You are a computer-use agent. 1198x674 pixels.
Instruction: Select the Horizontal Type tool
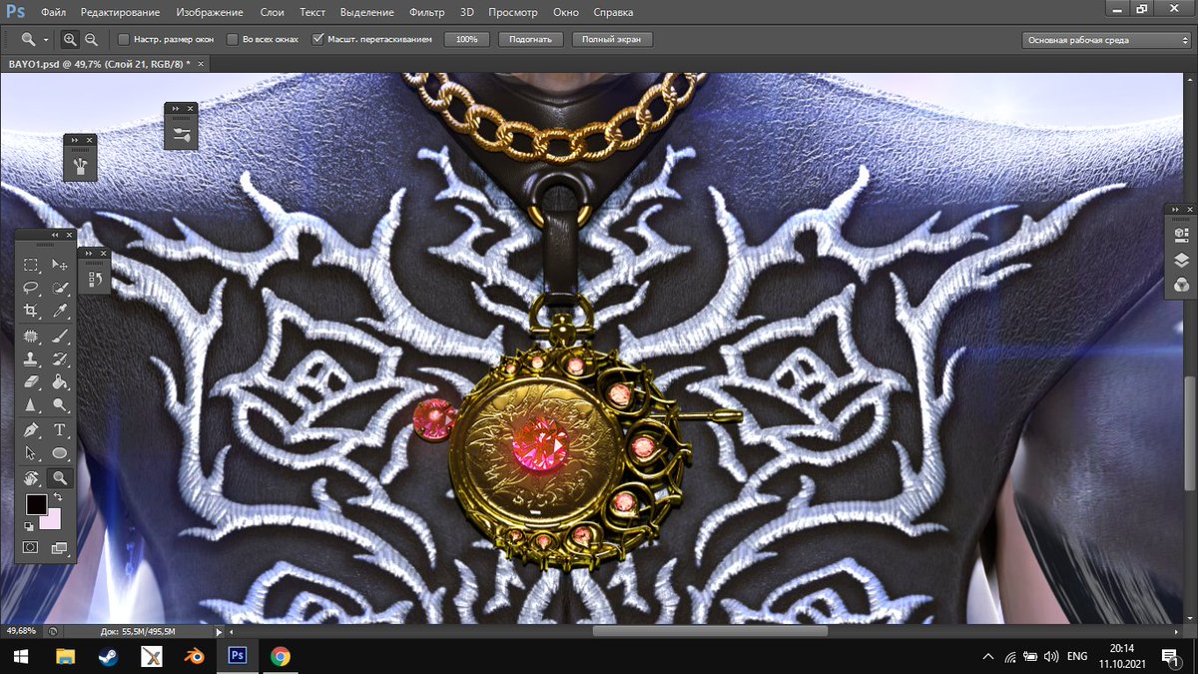(x=60, y=430)
